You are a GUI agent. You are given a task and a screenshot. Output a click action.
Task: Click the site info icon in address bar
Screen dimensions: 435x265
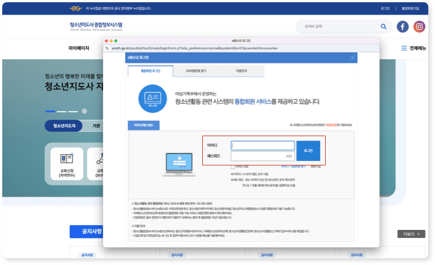tap(107, 48)
